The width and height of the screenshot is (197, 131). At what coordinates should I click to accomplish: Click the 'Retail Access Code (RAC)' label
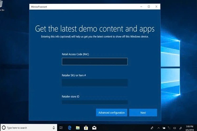coord(76,54)
